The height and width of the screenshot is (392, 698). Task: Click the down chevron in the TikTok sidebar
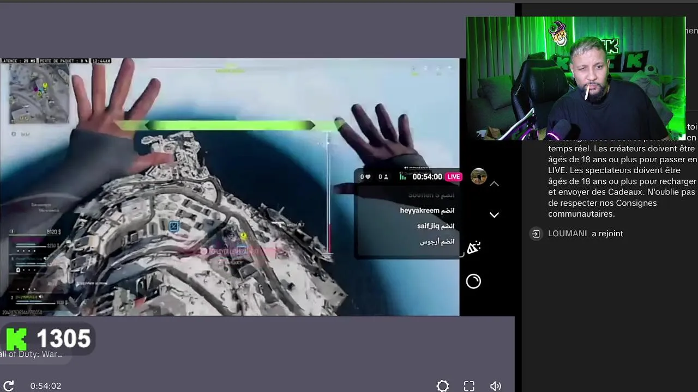[x=494, y=215]
